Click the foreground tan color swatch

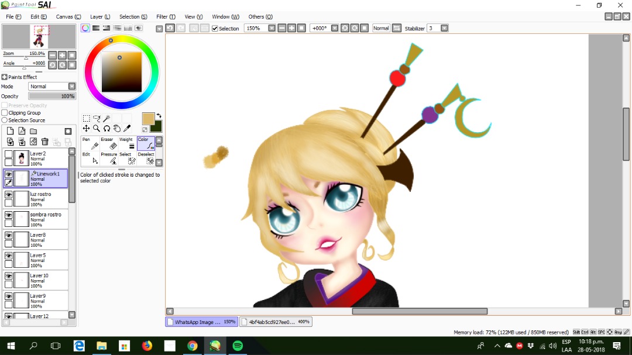point(148,119)
